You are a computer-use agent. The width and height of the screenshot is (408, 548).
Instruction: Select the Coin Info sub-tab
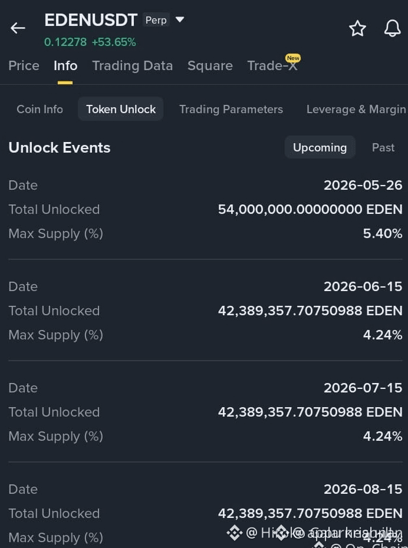40,109
